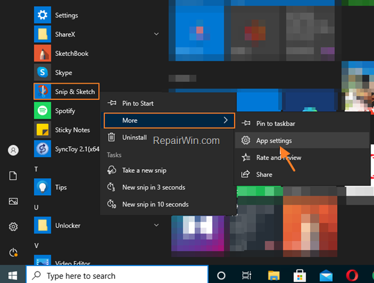The height and width of the screenshot is (283, 374).
Task: Expand the Unlocker folder chevron
Action: tap(156, 225)
